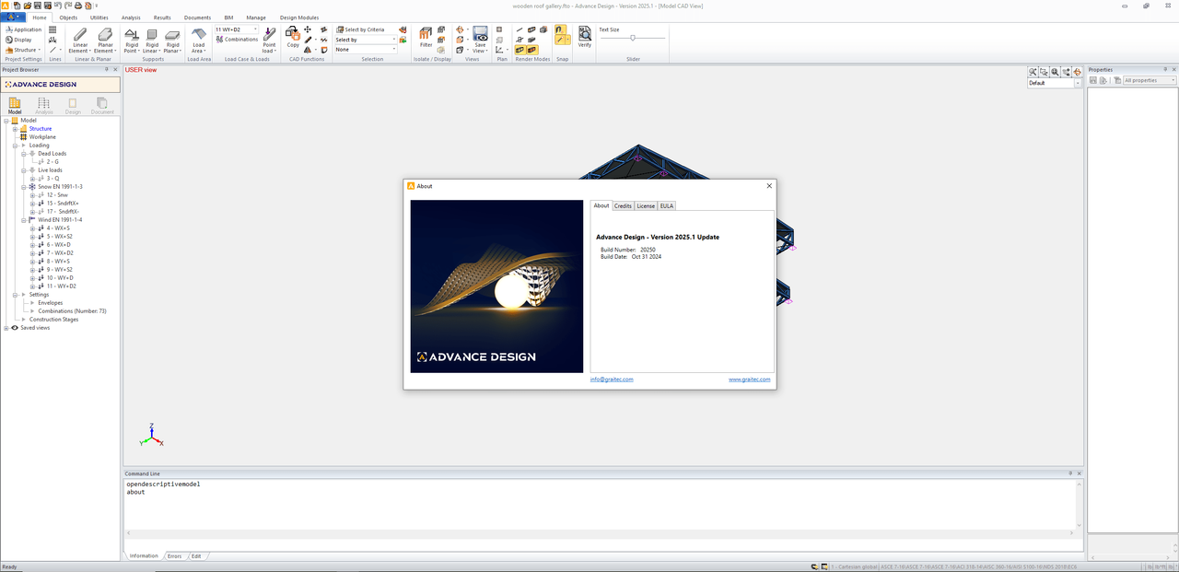Open the All properties dropdown

[1150, 80]
